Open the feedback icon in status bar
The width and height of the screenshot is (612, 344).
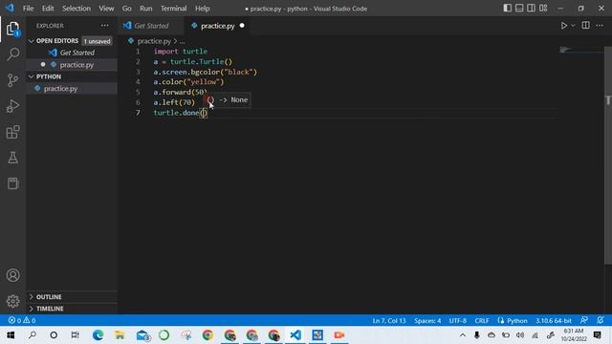(584, 320)
